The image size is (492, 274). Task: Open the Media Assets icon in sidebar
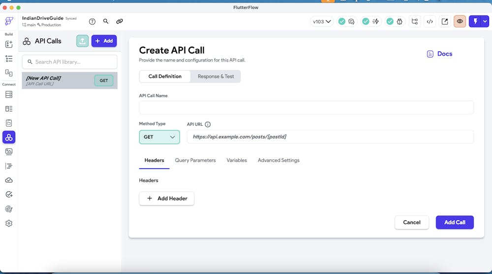pos(9,152)
